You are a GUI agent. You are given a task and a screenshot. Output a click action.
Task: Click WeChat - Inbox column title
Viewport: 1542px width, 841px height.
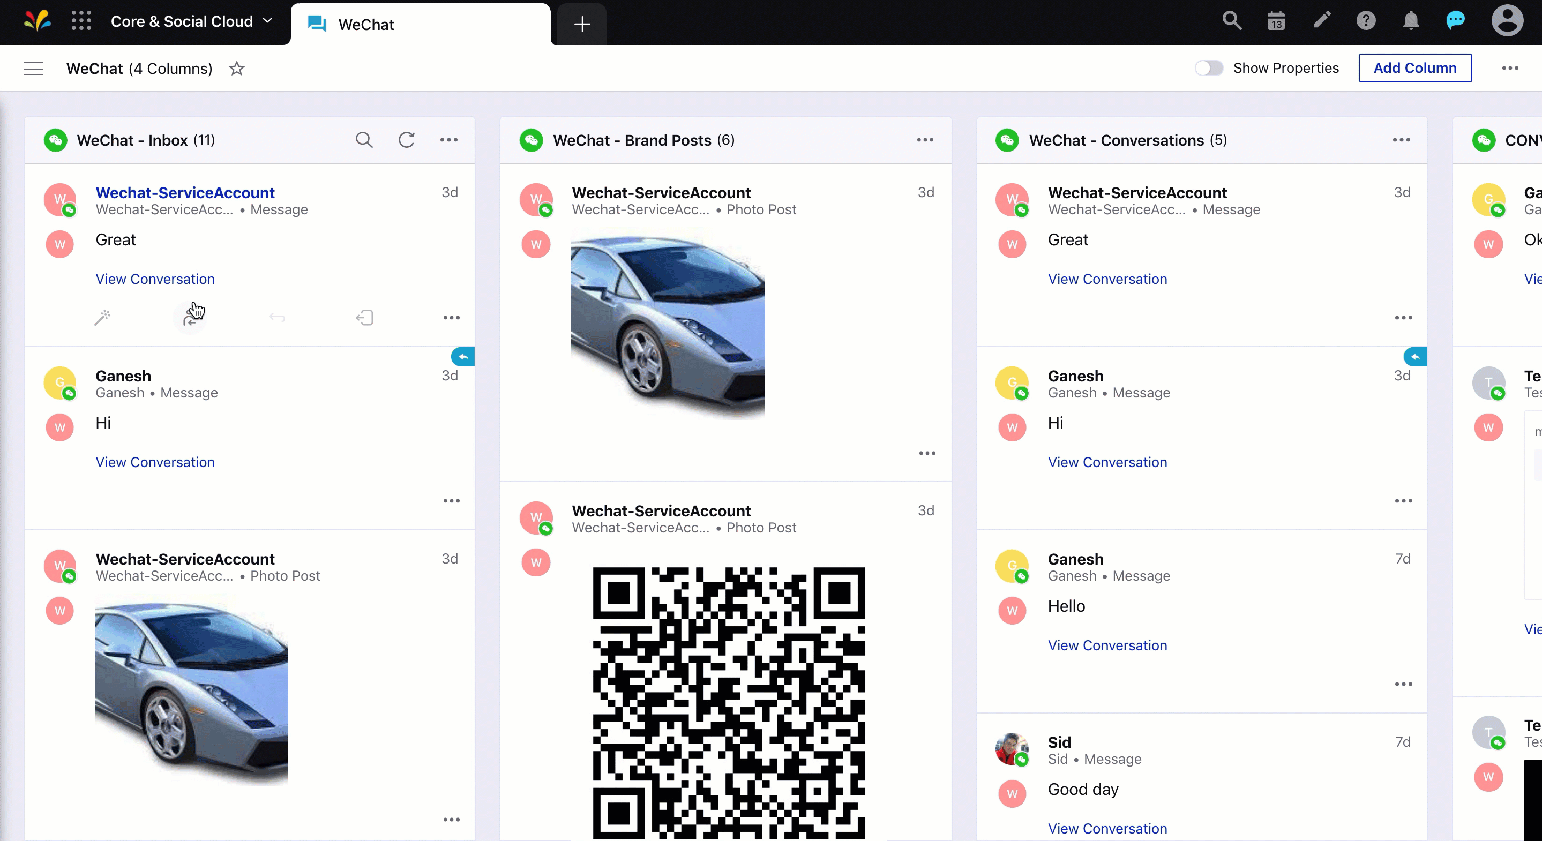point(132,140)
